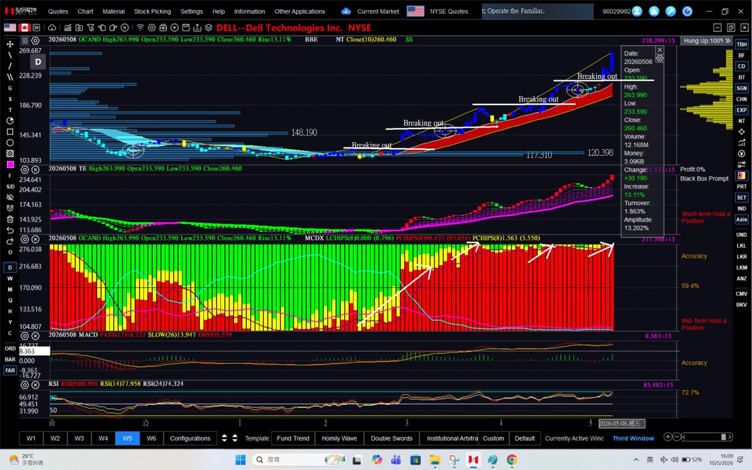Click the blue cloud icon near Current Market
This screenshot has height=470, width=752.
point(347,11)
